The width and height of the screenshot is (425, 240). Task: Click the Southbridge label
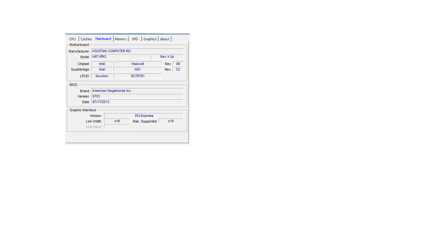[80, 70]
